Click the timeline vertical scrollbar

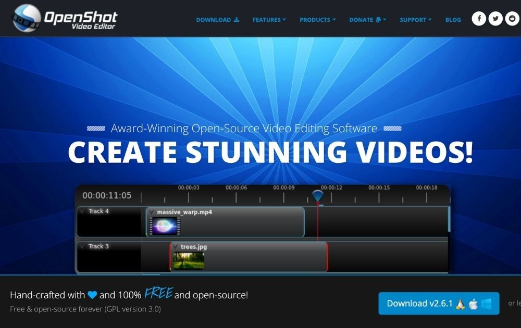point(449,219)
